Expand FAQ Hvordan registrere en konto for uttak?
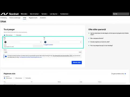The height and width of the screenshot is (97, 130). click(99, 42)
